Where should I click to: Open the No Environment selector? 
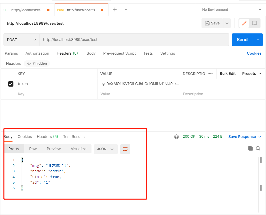tap(231, 9)
